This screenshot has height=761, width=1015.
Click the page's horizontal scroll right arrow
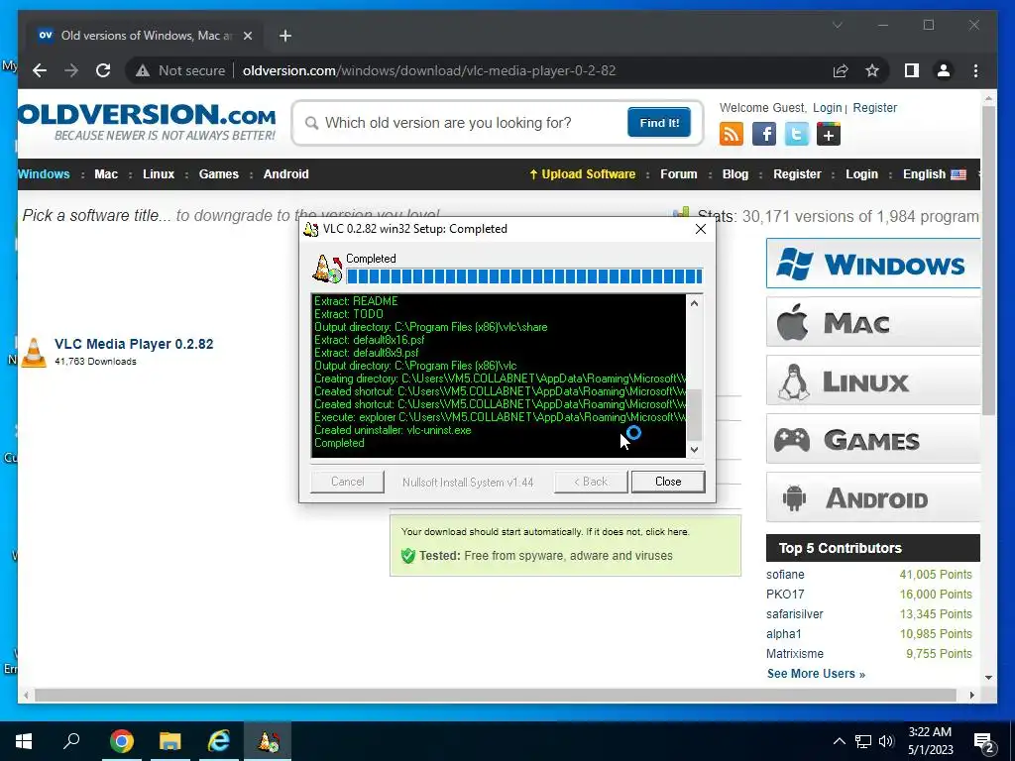coord(971,695)
